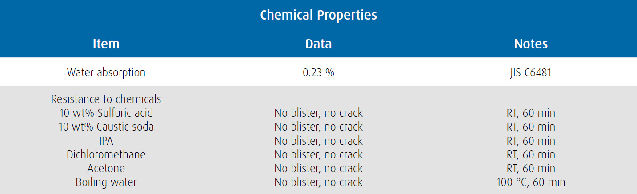Select the Data column header
Screen dimensions: 637x194
tap(318, 44)
